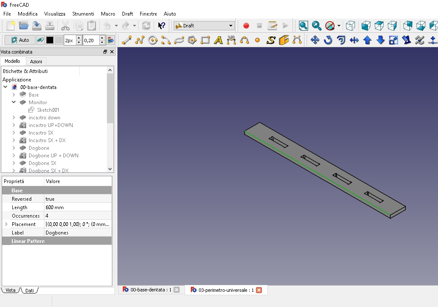Open the gray face color swatch

[59, 40]
